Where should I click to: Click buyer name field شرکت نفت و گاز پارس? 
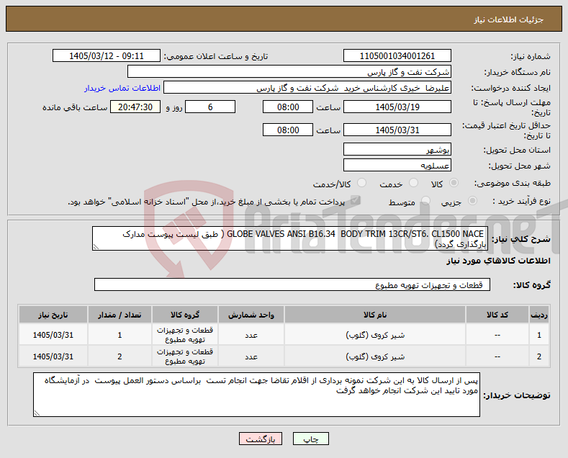(289, 72)
